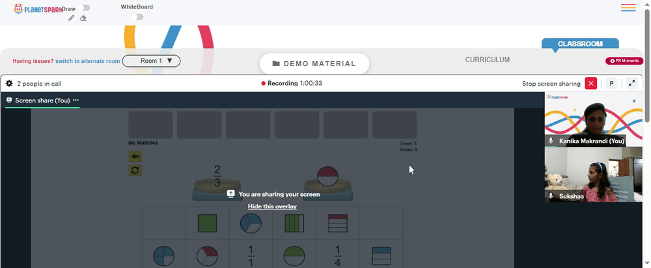Click the red one-third circle tile

[207, 256]
